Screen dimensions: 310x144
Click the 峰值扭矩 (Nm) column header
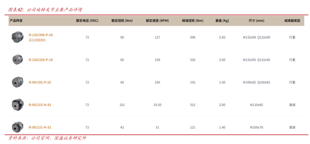click(x=192, y=21)
